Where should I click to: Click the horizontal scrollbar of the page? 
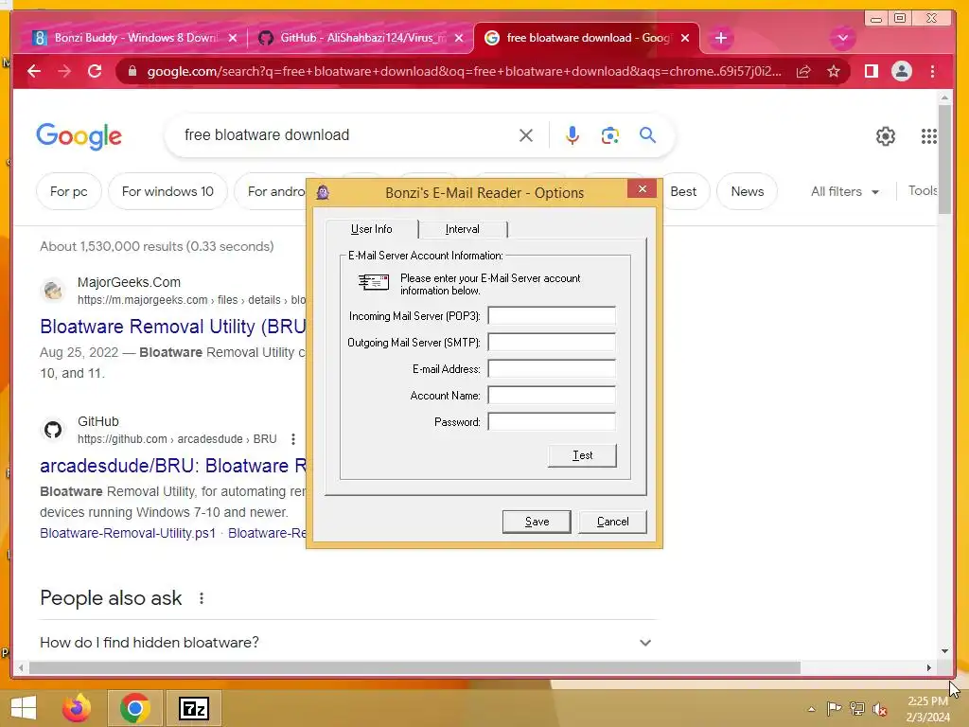[x=414, y=667]
